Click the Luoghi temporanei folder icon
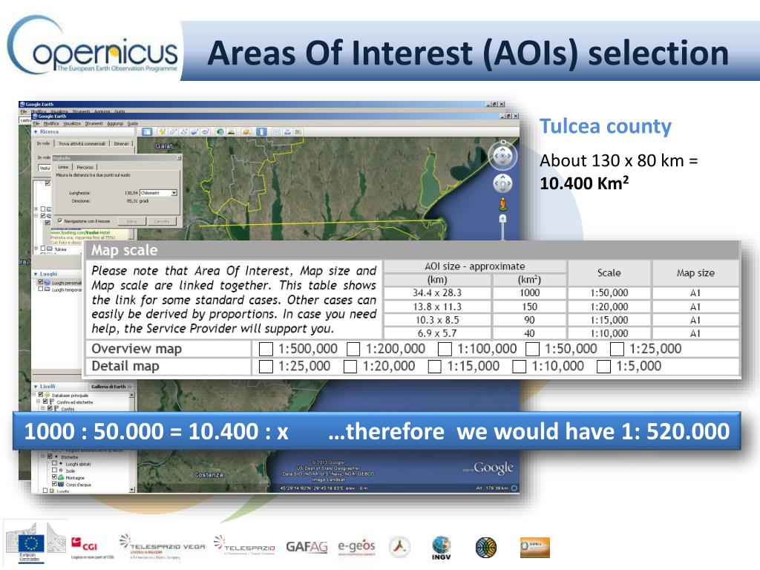The width and height of the screenshot is (760, 570). tap(47, 289)
